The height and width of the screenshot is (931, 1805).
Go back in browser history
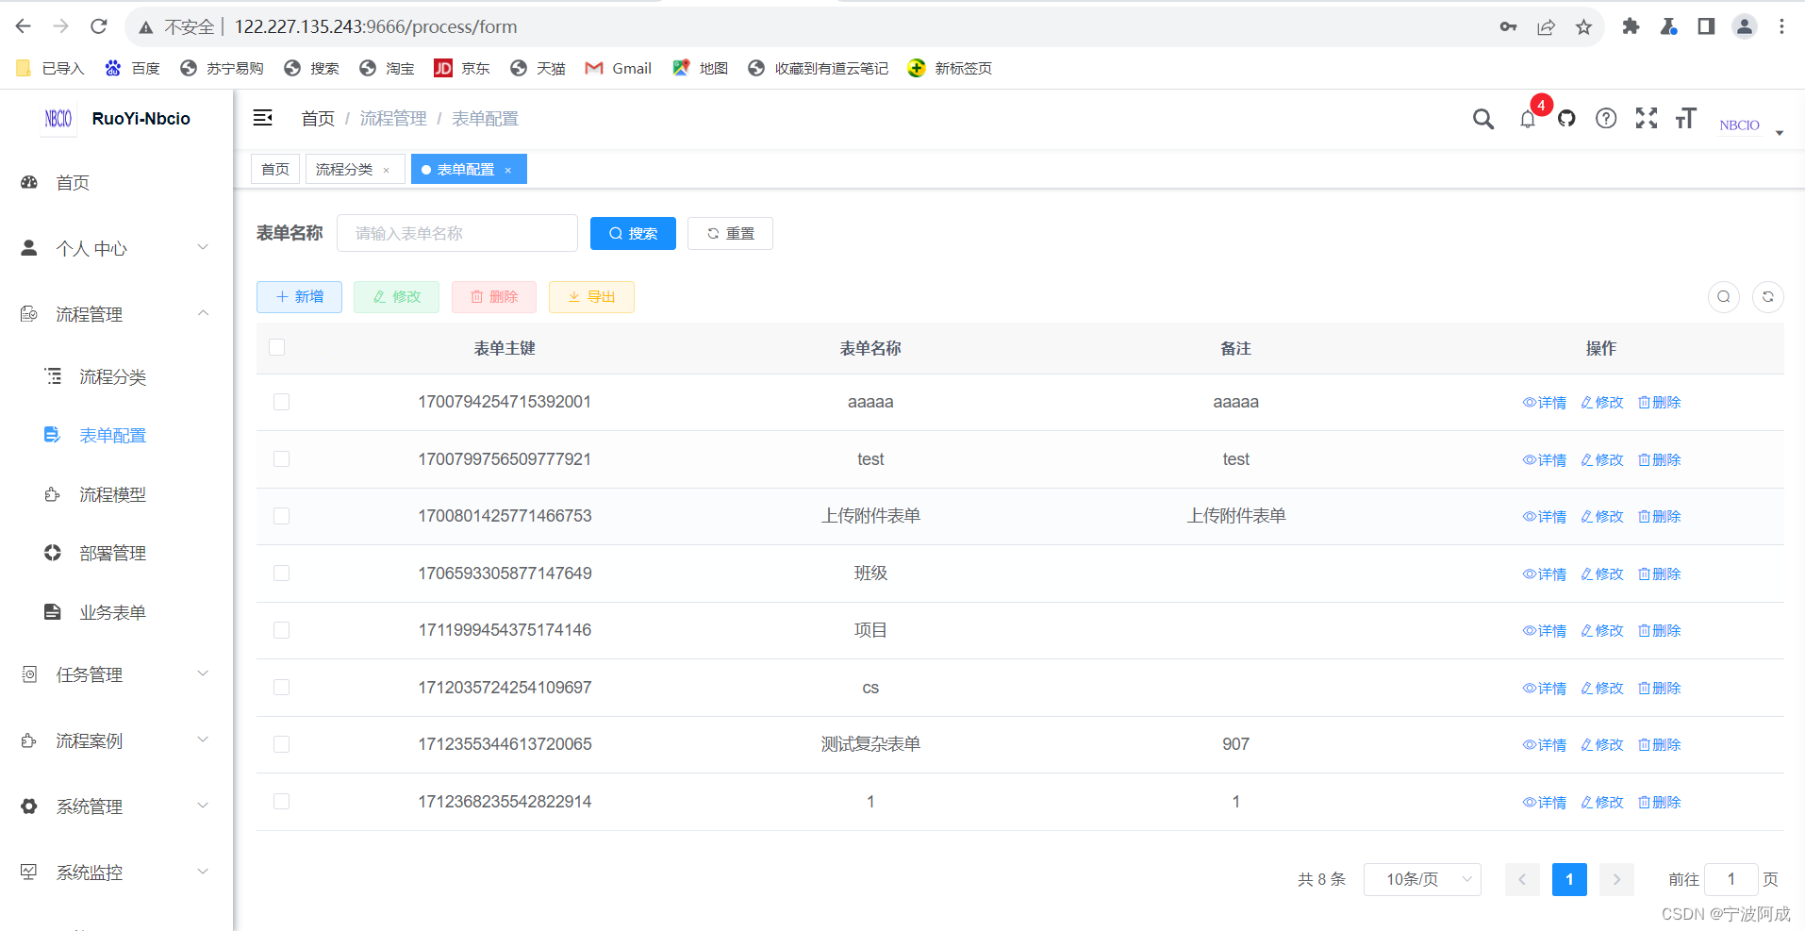click(x=24, y=26)
